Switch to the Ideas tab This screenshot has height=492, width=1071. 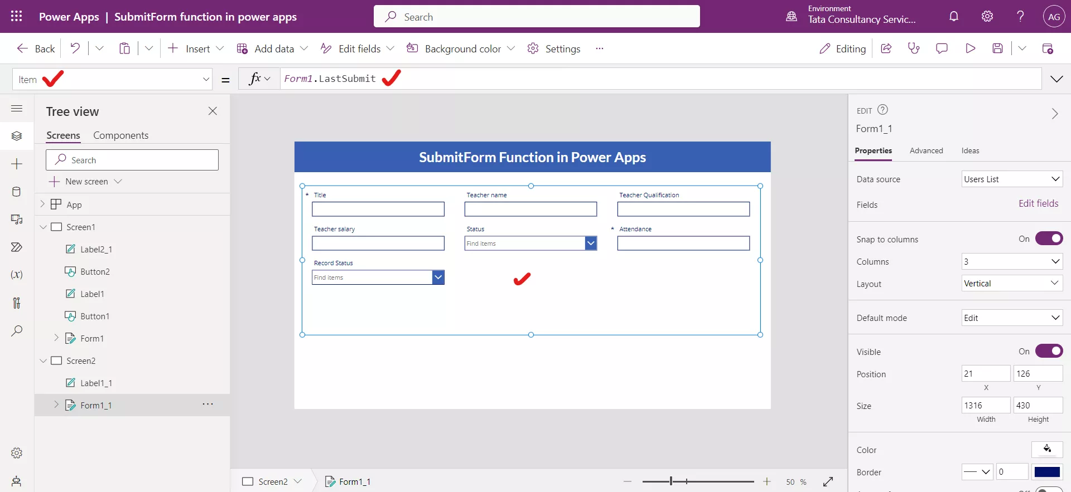[970, 150]
